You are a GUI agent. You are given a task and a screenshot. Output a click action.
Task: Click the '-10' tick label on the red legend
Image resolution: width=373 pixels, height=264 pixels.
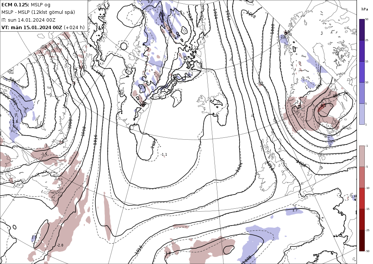coord(367,188)
